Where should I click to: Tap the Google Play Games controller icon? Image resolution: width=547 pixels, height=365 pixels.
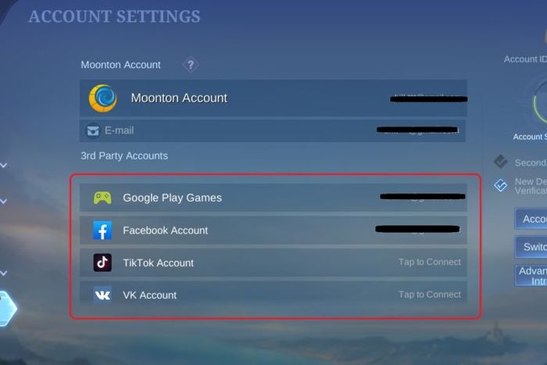tap(102, 198)
